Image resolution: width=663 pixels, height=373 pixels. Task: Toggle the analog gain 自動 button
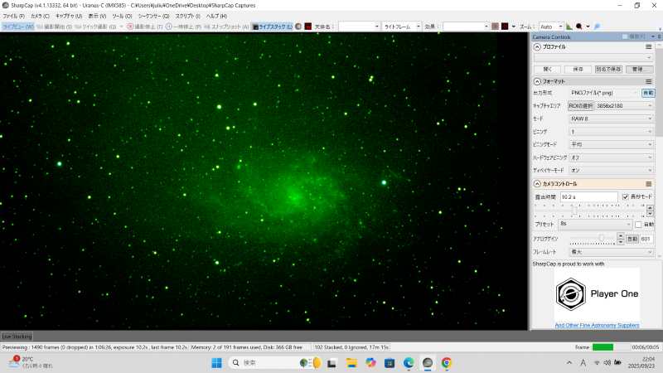[x=632, y=239]
